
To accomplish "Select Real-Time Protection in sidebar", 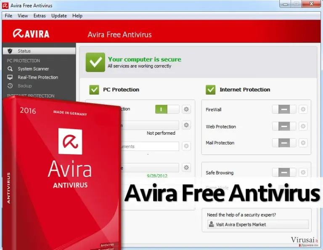I will click(x=38, y=77).
